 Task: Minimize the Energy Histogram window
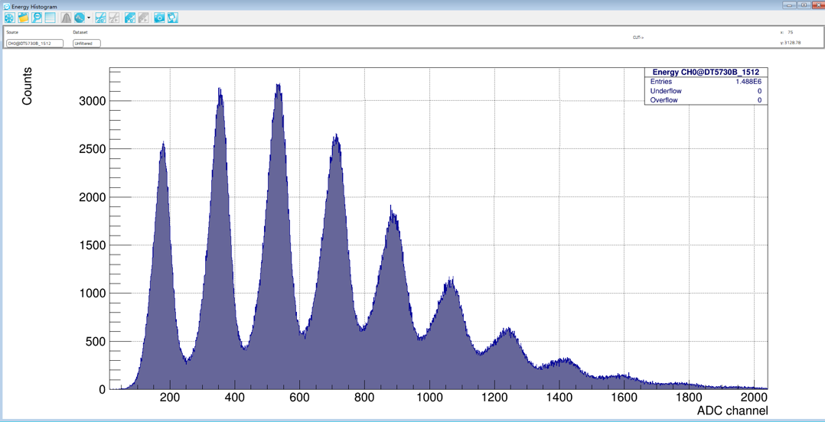pyautogui.click(x=789, y=5)
